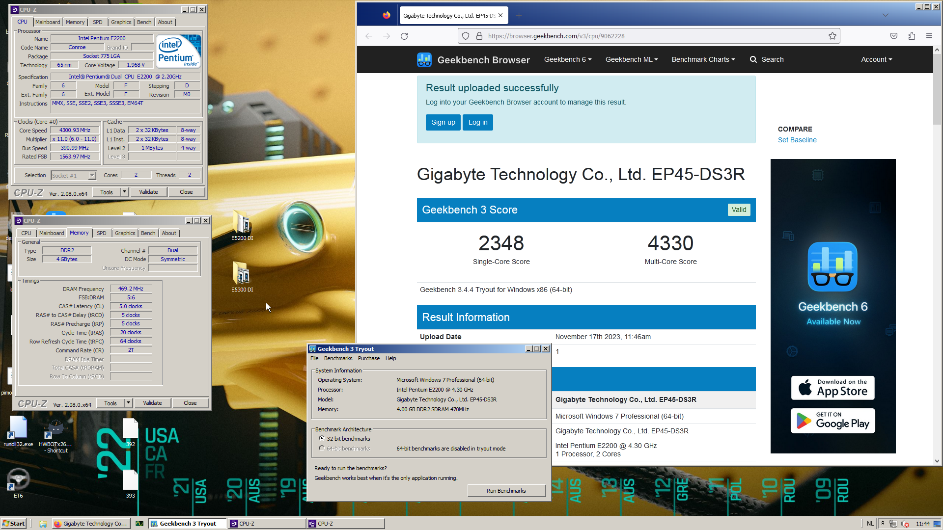Click the Windows Explorer quick launch icon

point(43,524)
